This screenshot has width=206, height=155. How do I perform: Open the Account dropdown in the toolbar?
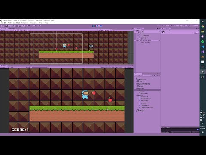175,26
